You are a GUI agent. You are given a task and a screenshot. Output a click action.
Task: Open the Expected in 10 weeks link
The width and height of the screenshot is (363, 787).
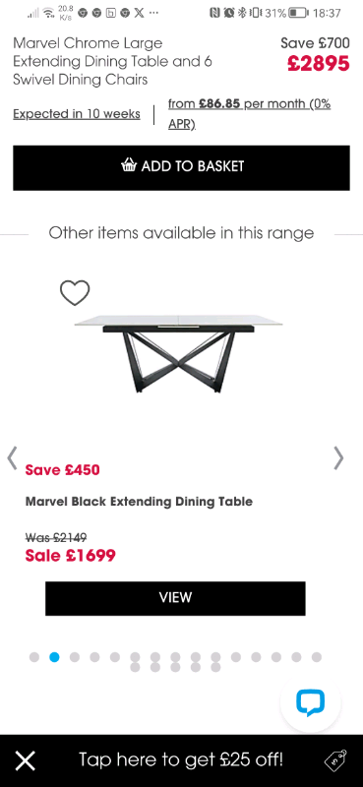point(77,114)
